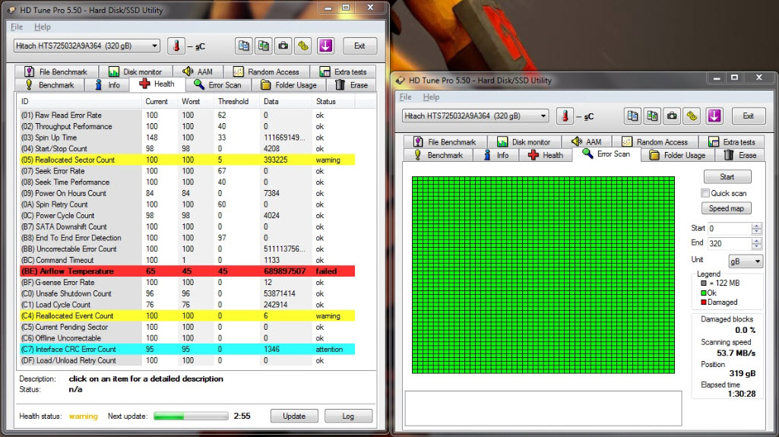Open Folder Usage tab in left window

click(x=289, y=85)
